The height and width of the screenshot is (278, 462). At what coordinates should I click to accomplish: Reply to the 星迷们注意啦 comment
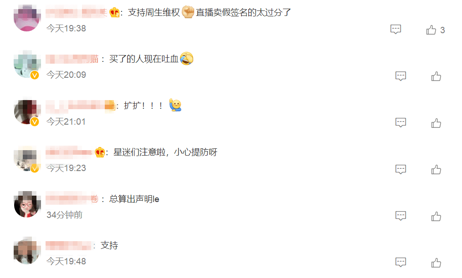[400, 169]
